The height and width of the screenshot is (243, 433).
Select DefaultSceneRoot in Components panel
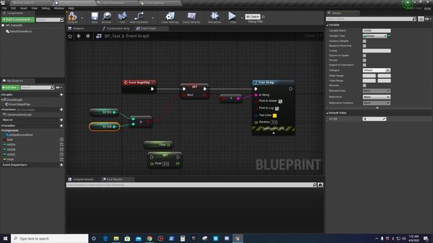tap(20, 32)
